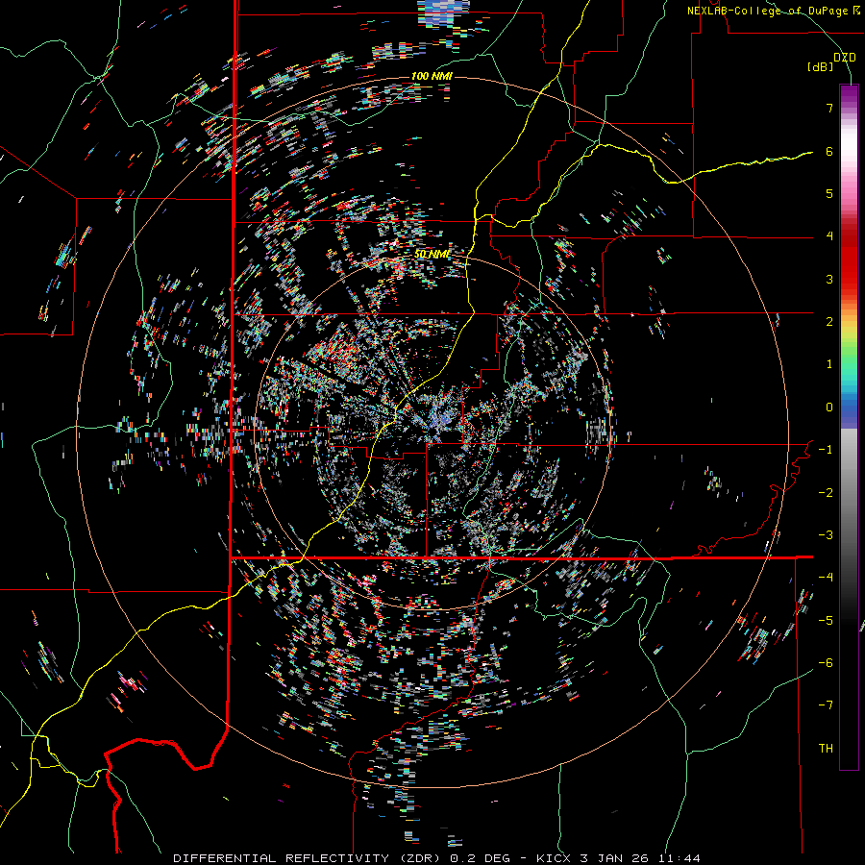
Task: Click the -2 value on the color scale
Action: [x=826, y=493]
